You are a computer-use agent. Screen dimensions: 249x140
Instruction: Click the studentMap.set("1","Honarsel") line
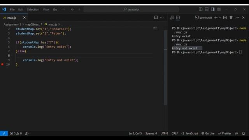click(x=44, y=29)
